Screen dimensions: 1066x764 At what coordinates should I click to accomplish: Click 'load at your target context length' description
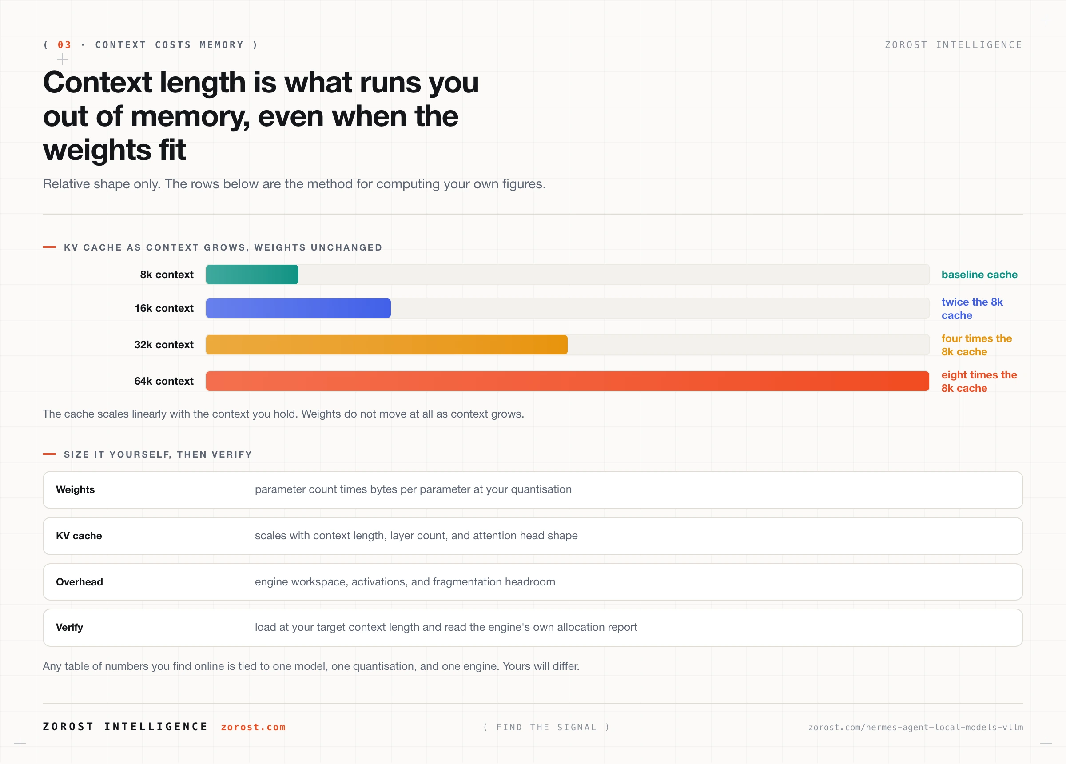tap(445, 627)
